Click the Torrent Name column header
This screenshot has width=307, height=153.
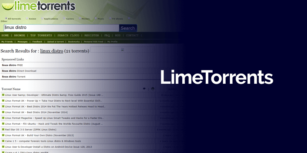tap(11, 89)
